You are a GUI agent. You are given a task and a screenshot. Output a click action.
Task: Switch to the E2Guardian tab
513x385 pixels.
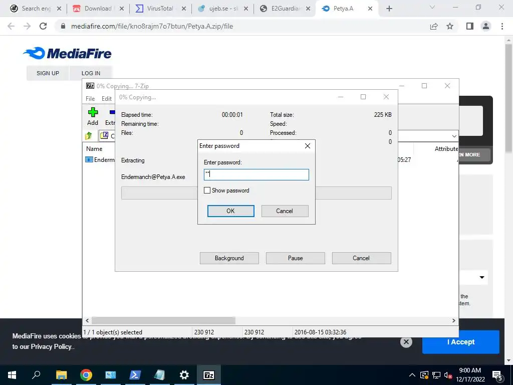pos(285,9)
